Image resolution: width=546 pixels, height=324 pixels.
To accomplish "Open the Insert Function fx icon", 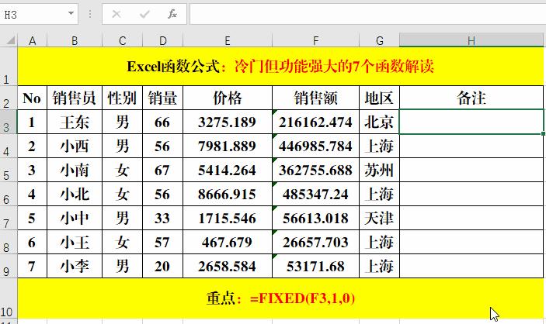I will pos(172,14).
